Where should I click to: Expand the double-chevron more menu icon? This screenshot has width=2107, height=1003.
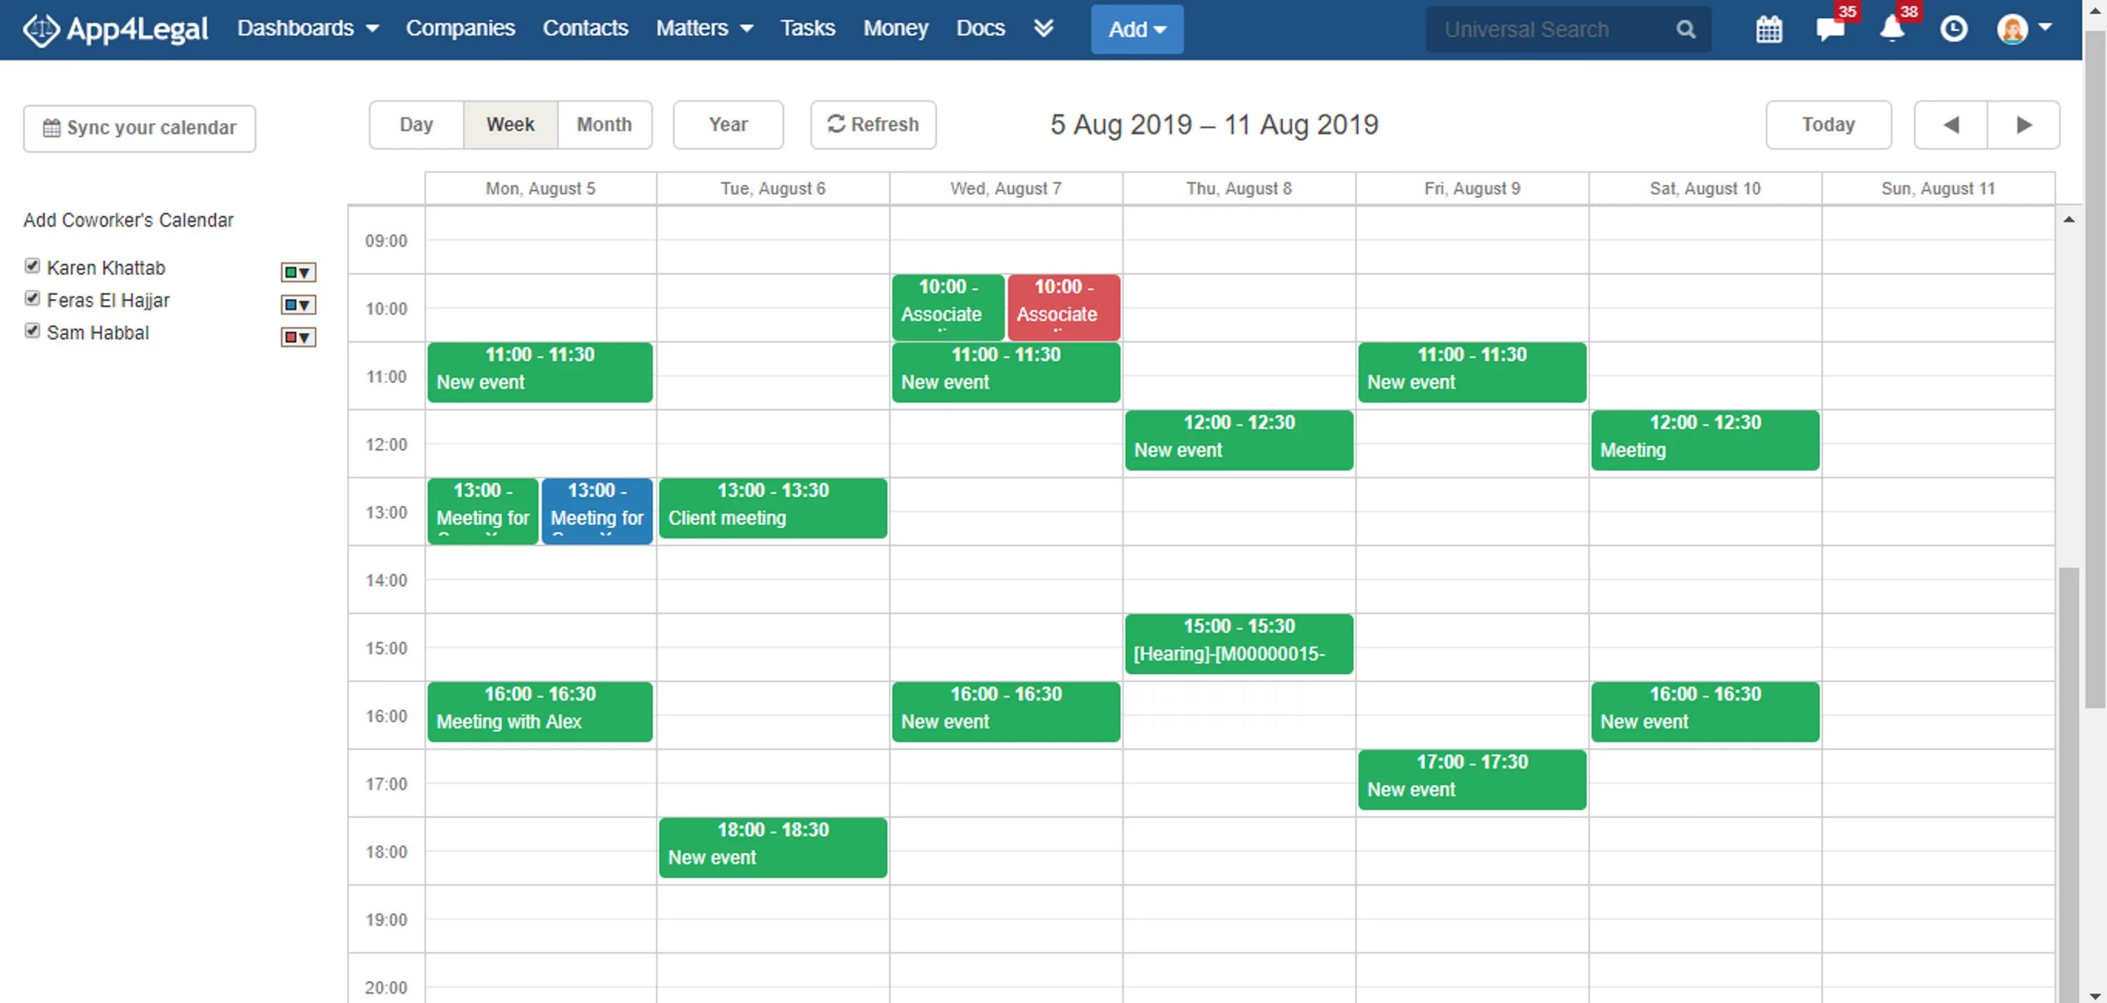click(x=1043, y=29)
